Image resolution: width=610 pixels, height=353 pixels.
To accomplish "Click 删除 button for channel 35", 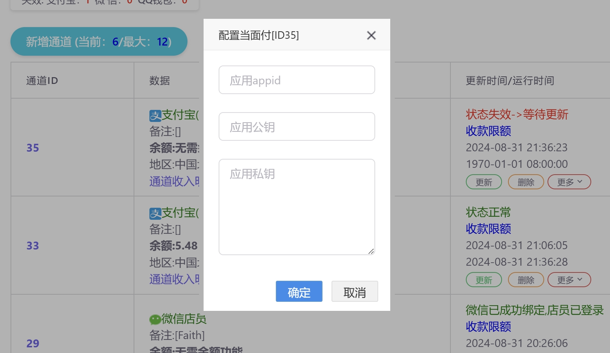I will click(526, 182).
